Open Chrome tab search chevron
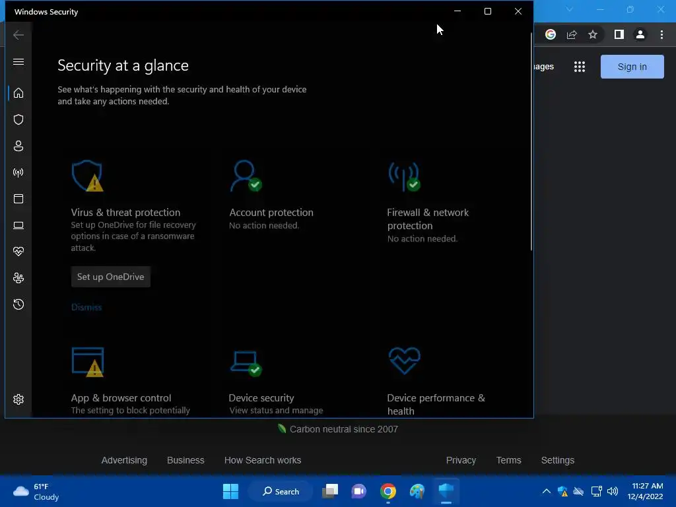Screen dimensions: 676x507 pos(570,9)
